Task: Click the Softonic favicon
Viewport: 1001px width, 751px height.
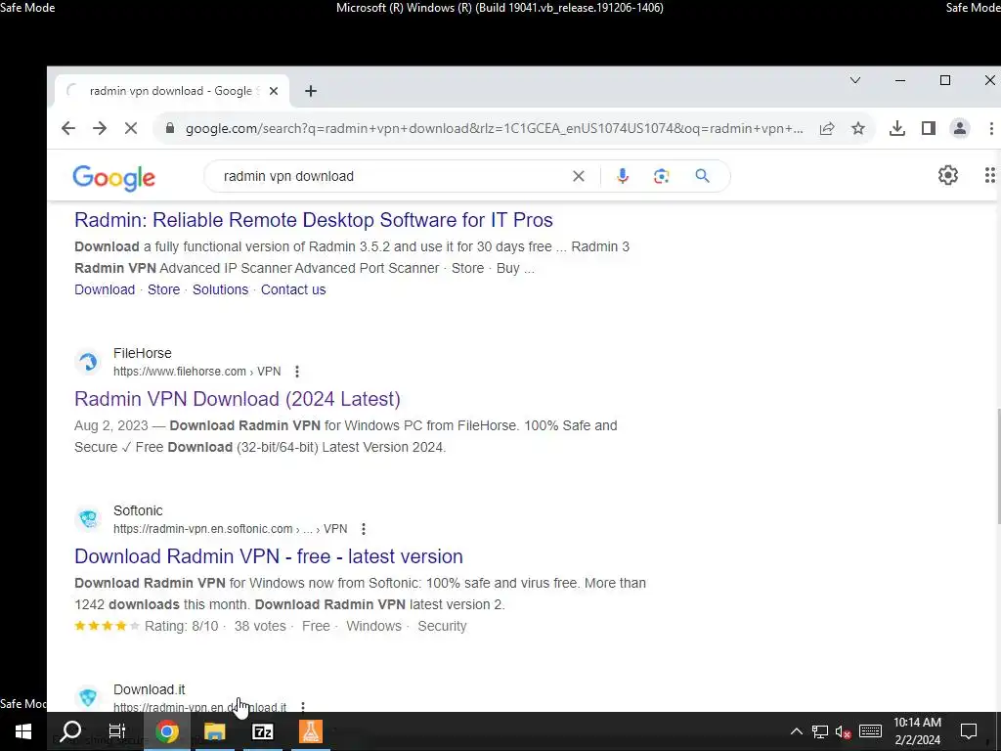Action: coord(88,519)
